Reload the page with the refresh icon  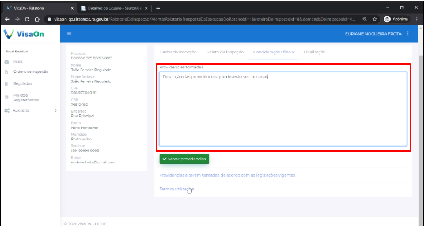(27, 19)
